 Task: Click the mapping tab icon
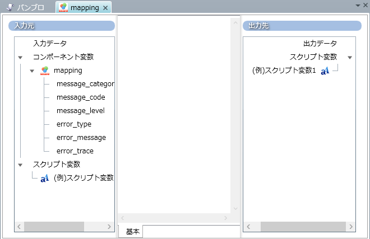tap(64, 8)
